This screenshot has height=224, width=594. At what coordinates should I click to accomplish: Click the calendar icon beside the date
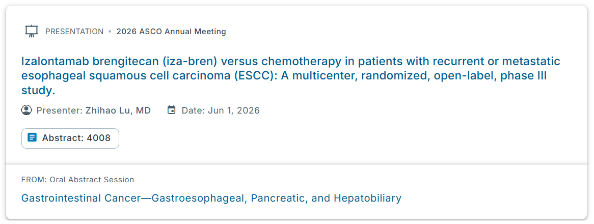[172, 110]
